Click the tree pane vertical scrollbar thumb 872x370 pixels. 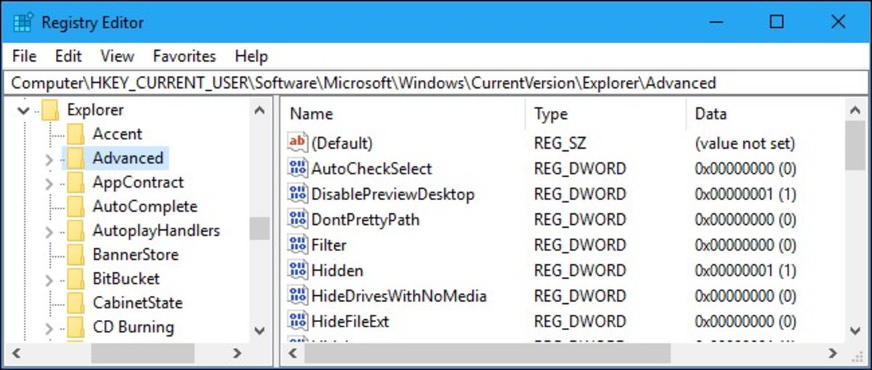[259, 229]
